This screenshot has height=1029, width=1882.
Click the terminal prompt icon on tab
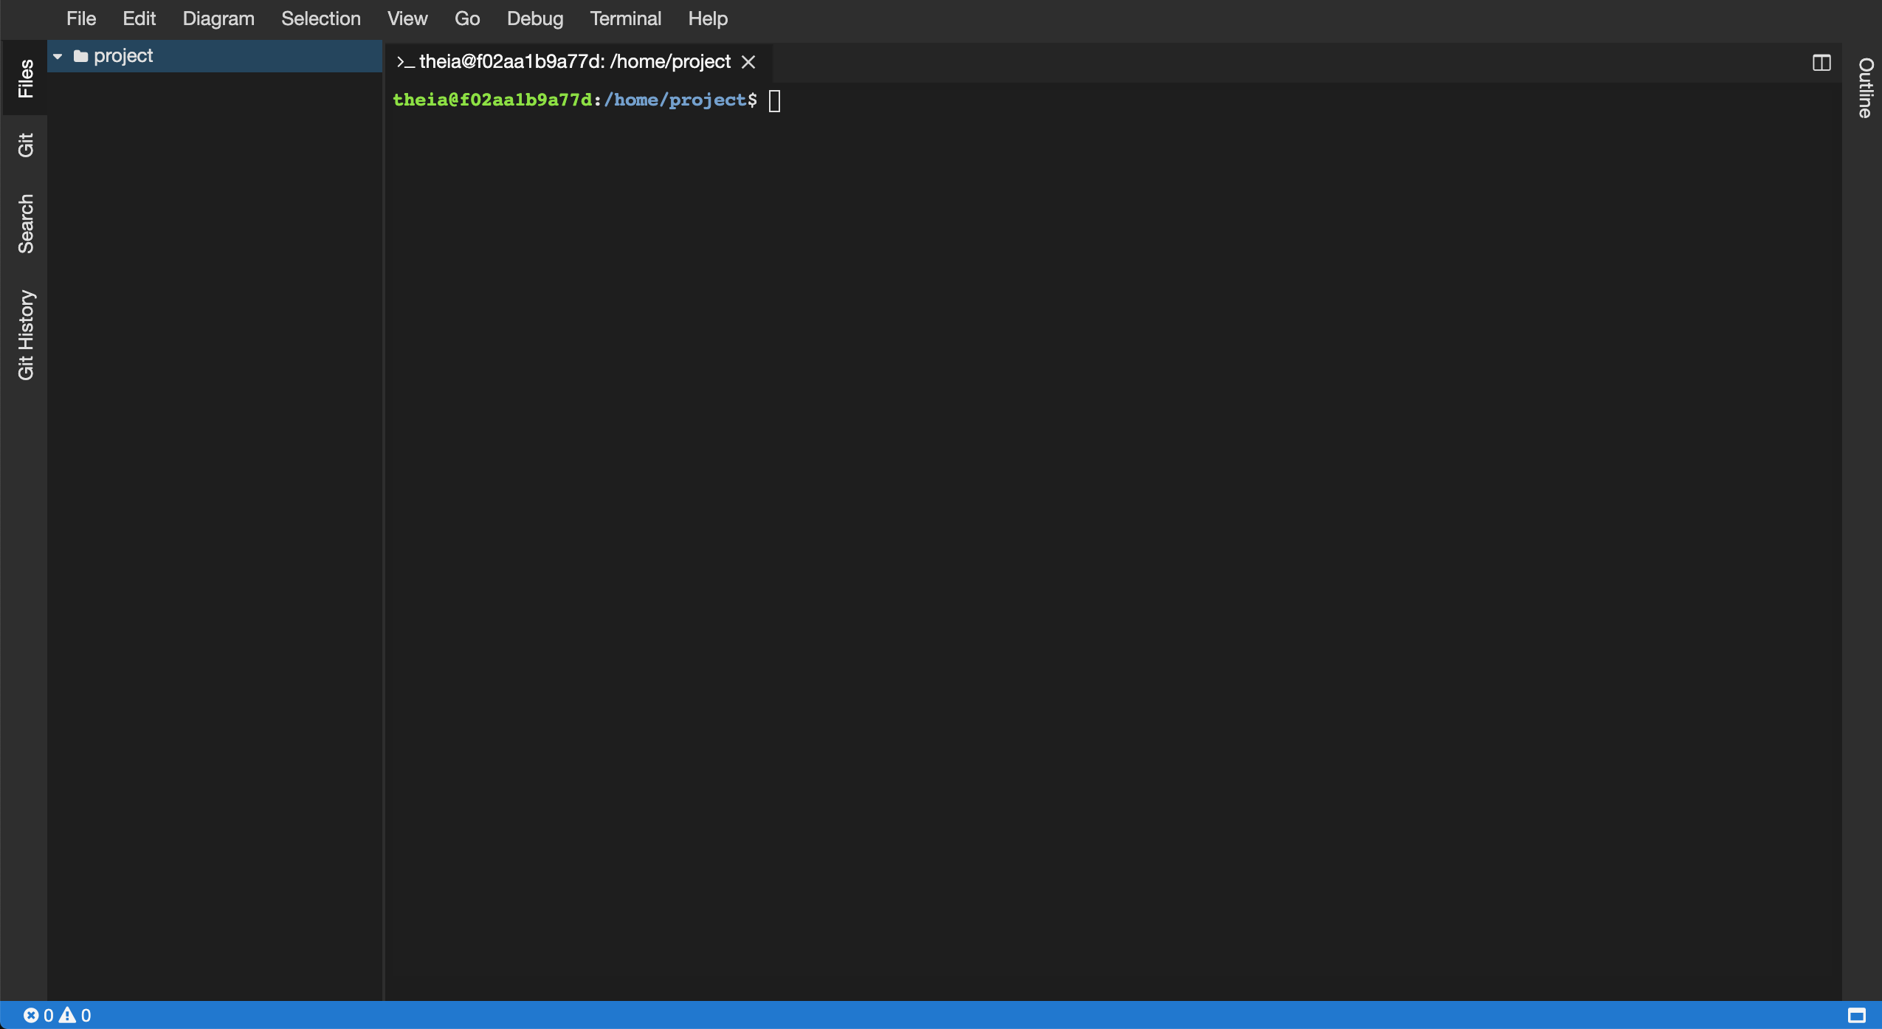[404, 62]
